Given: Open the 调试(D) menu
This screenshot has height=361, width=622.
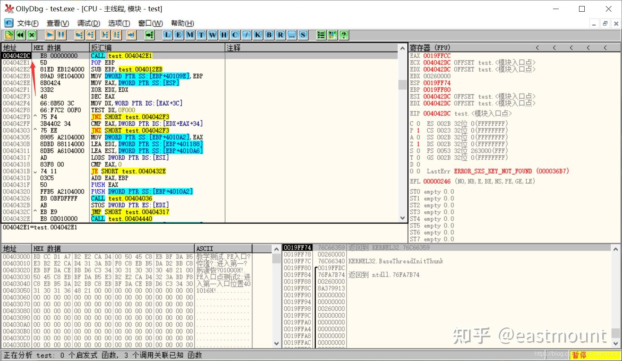Looking at the screenshot, I should coord(89,23).
